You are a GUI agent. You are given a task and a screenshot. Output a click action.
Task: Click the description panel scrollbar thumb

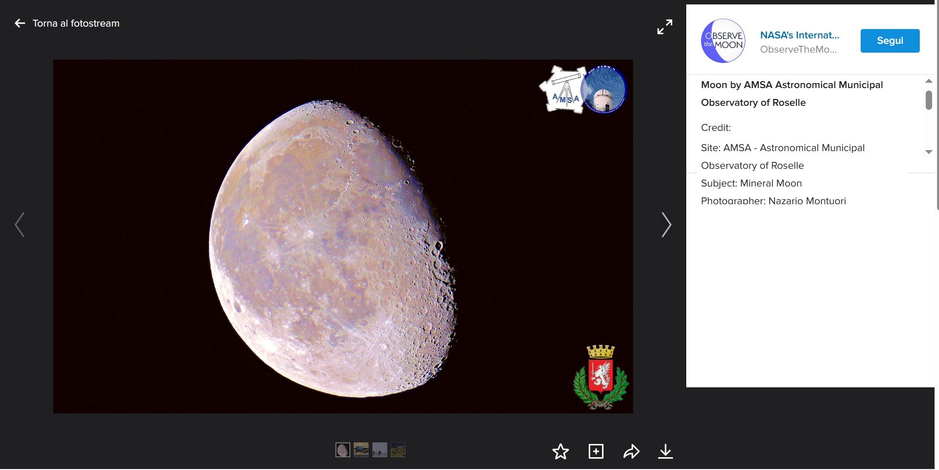929,100
